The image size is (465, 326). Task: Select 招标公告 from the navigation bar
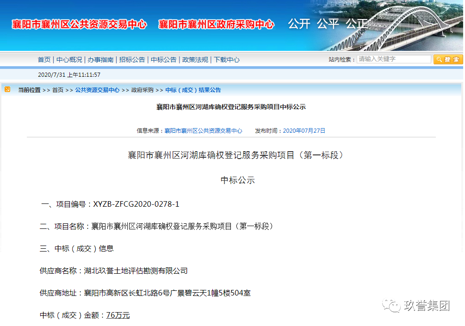pos(132,59)
